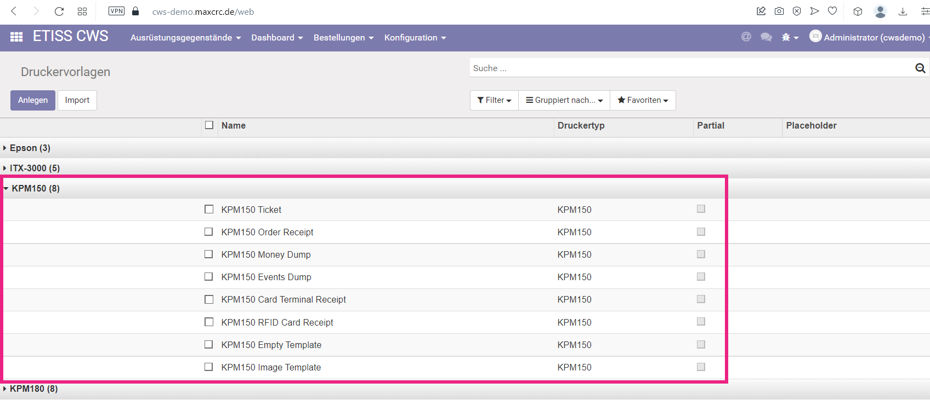Click the browser back arrow
The height and width of the screenshot is (400, 930).
pos(14,11)
